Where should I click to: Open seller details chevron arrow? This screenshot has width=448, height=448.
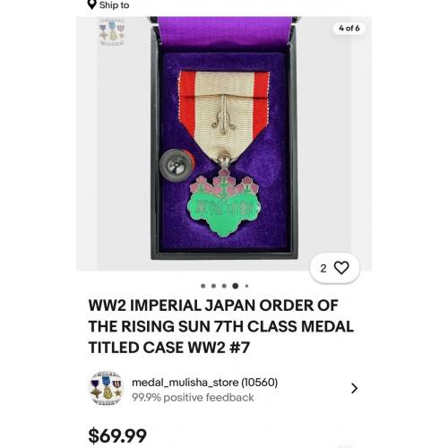(354, 388)
